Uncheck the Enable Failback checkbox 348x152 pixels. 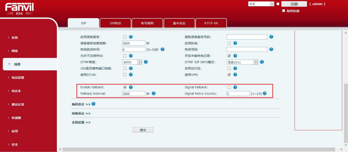pos(125,87)
